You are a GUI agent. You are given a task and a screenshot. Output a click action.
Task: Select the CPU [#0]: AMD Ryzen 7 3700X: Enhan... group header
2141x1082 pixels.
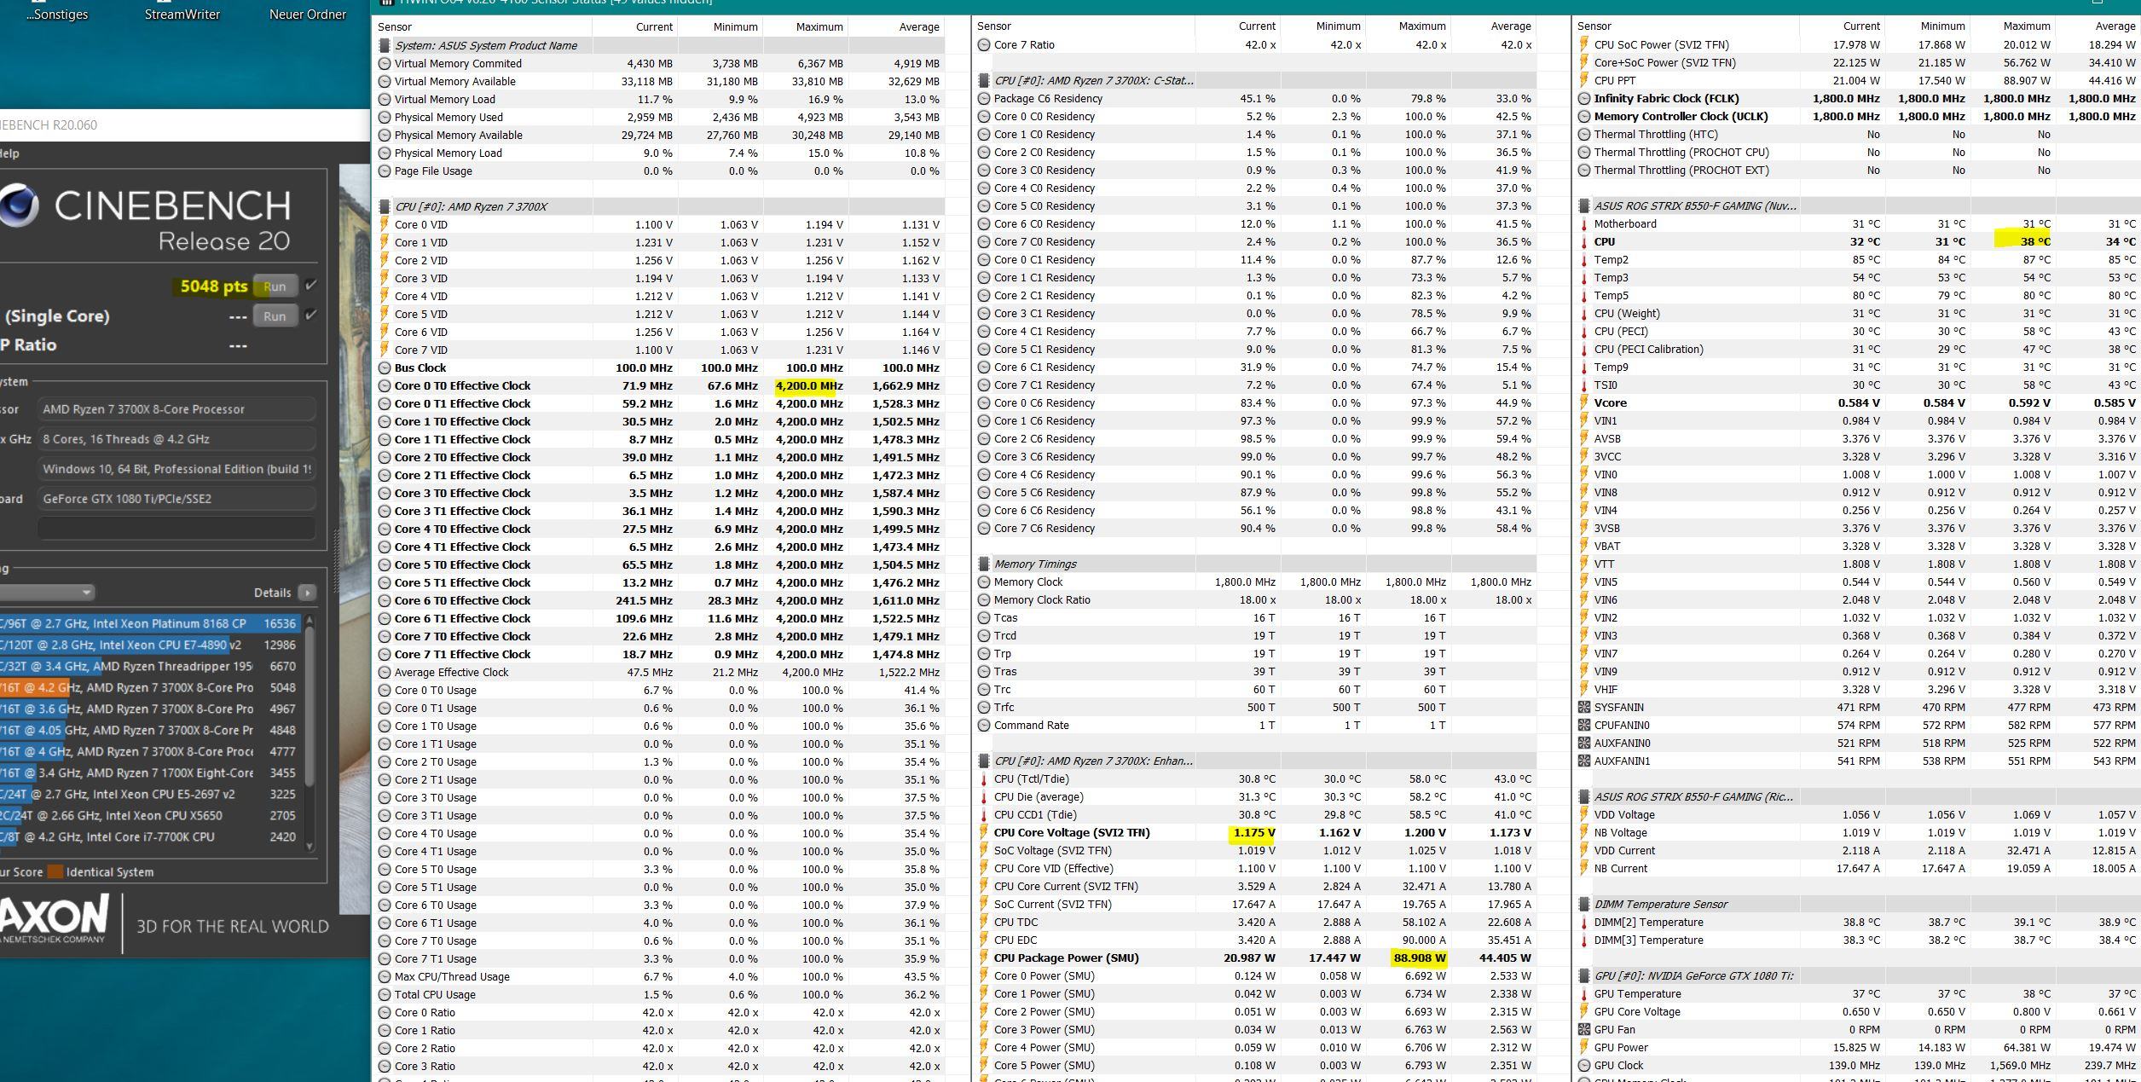coord(1256,761)
